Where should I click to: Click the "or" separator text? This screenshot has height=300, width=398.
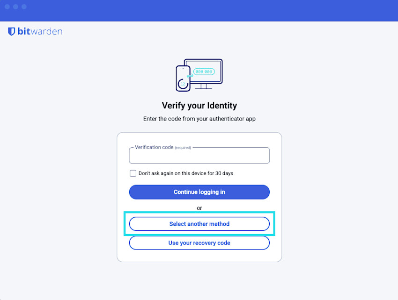coord(199,208)
